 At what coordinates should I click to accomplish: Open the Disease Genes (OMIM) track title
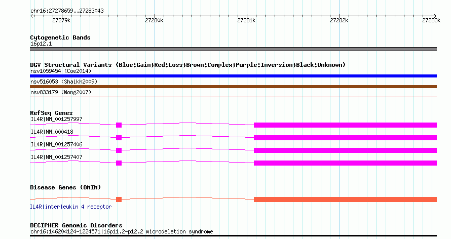coord(65,187)
